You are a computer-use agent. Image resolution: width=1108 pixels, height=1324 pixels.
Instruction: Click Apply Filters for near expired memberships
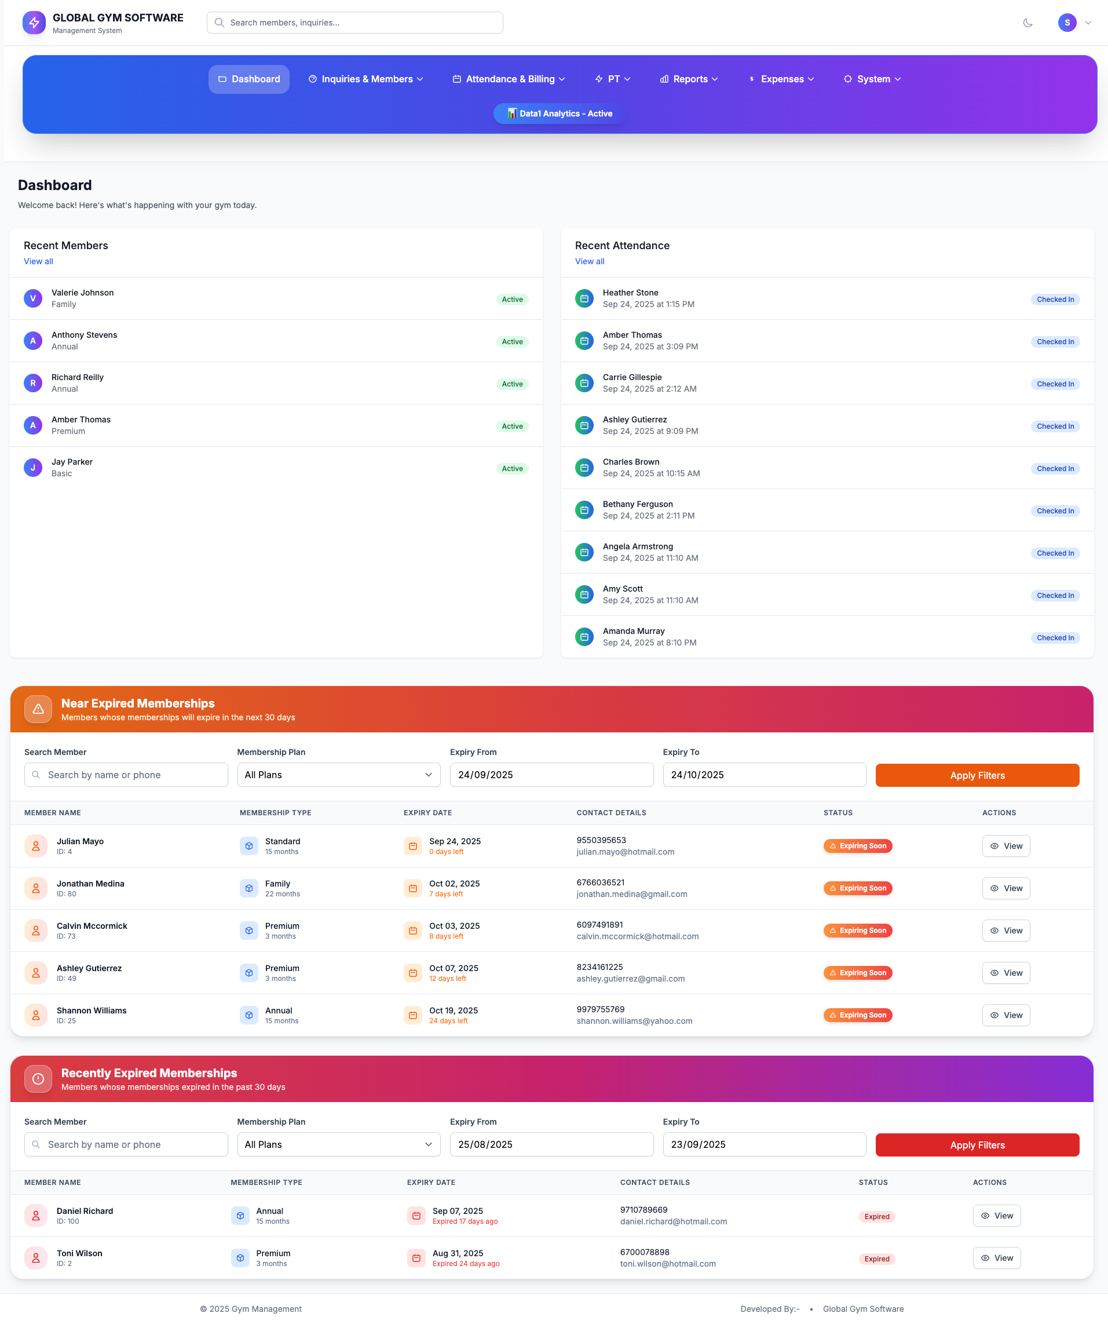977,775
